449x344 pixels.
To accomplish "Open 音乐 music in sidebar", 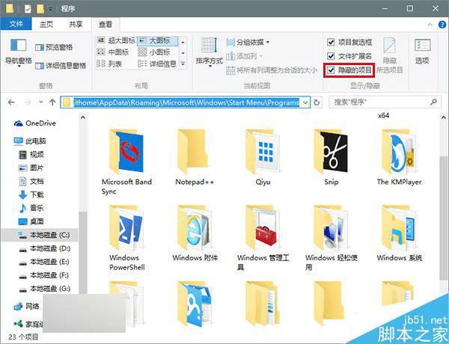I will tap(31, 208).
